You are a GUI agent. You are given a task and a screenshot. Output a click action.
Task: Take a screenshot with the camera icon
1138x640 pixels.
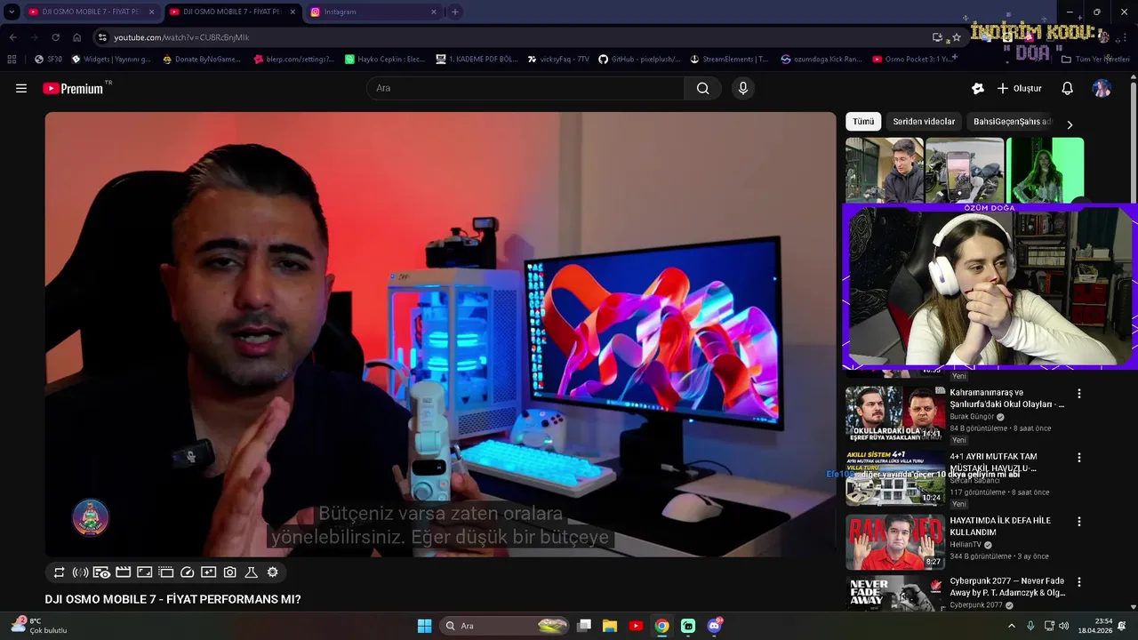[229, 572]
